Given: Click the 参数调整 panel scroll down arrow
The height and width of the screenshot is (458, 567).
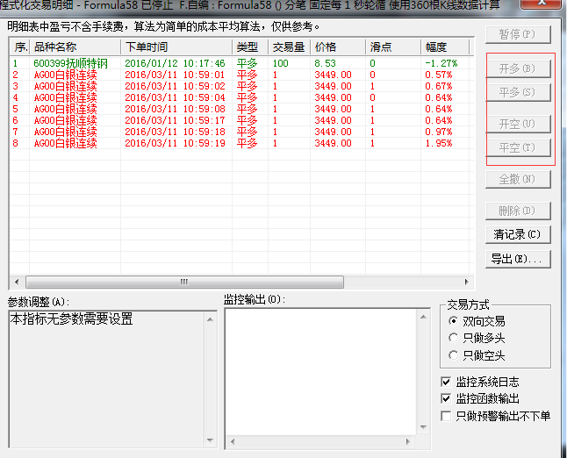Looking at the screenshot, I should point(210,440).
